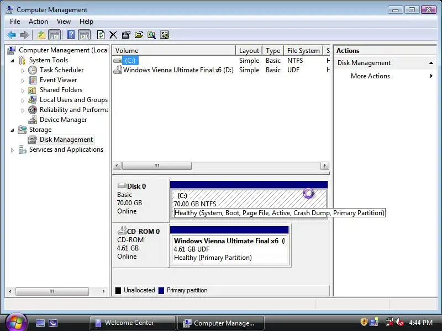This screenshot has width=442, height=331.
Task: Click the 4:44 PM taskbar clock
Action: tap(420, 322)
